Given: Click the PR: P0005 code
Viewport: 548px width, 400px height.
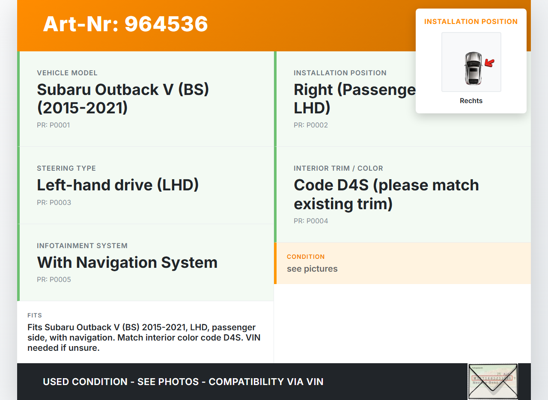Looking at the screenshot, I should click(x=54, y=280).
